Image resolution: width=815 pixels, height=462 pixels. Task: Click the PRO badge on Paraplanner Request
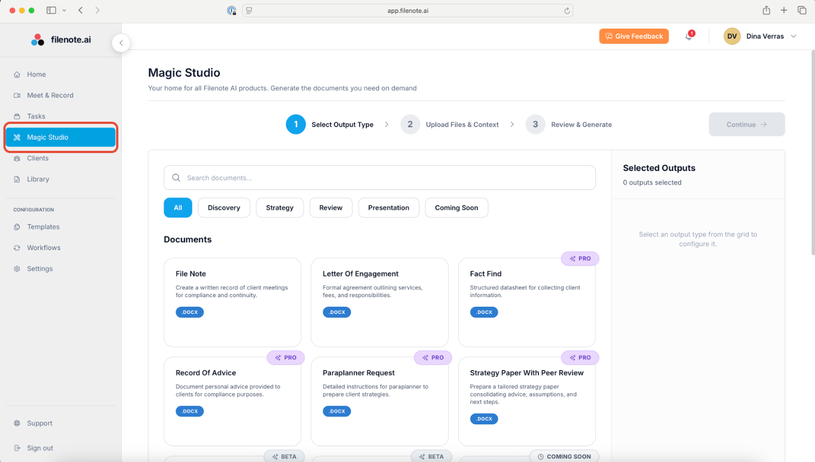pyautogui.click(x=432, y=358)
